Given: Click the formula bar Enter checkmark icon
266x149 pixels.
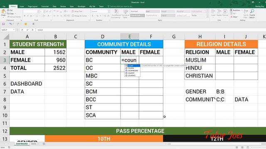Looking at the screenshot, I should pos(27,30).
